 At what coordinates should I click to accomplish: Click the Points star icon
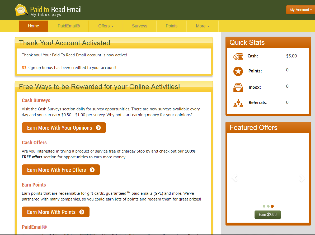(238, 71)
